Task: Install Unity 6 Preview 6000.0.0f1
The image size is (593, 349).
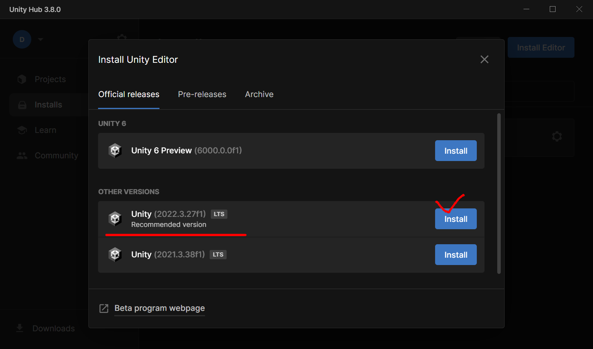Action: point(456,151)
